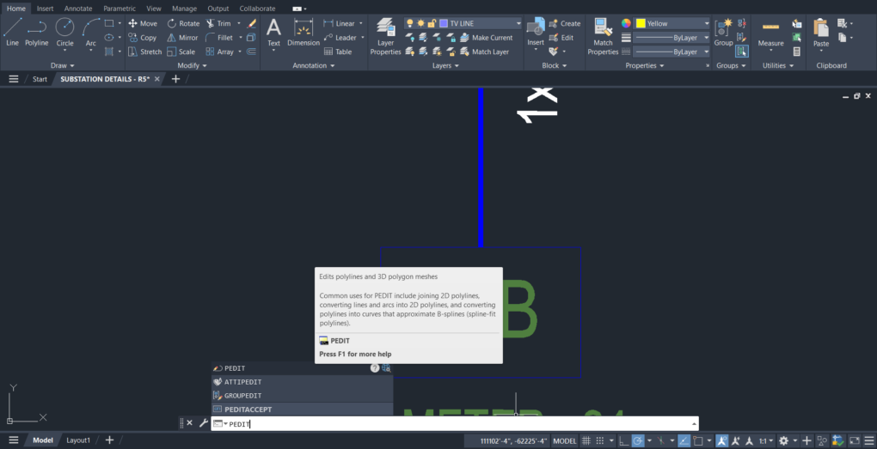Click Make Current layer button

[x=486, y=38]
